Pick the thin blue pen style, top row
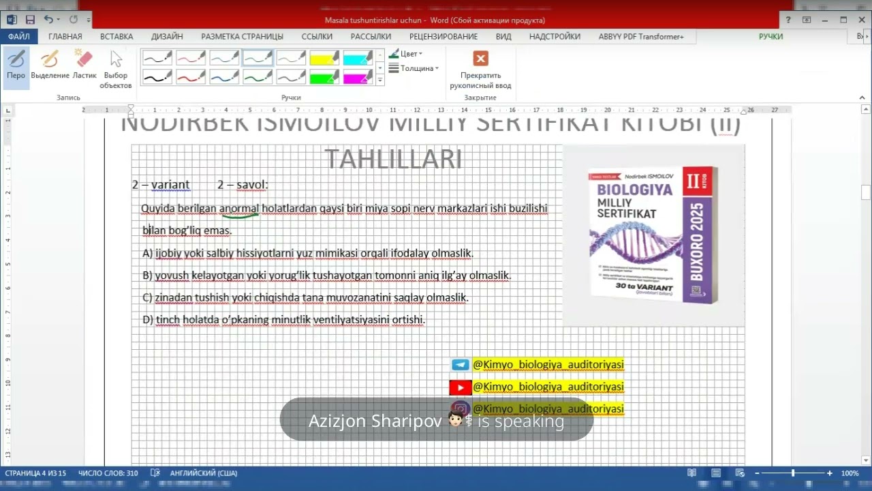Screen dimensions: 872x491 [x=224, y=58]
